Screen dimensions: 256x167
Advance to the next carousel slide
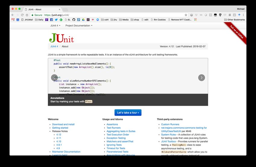click(x=201, y=78)
